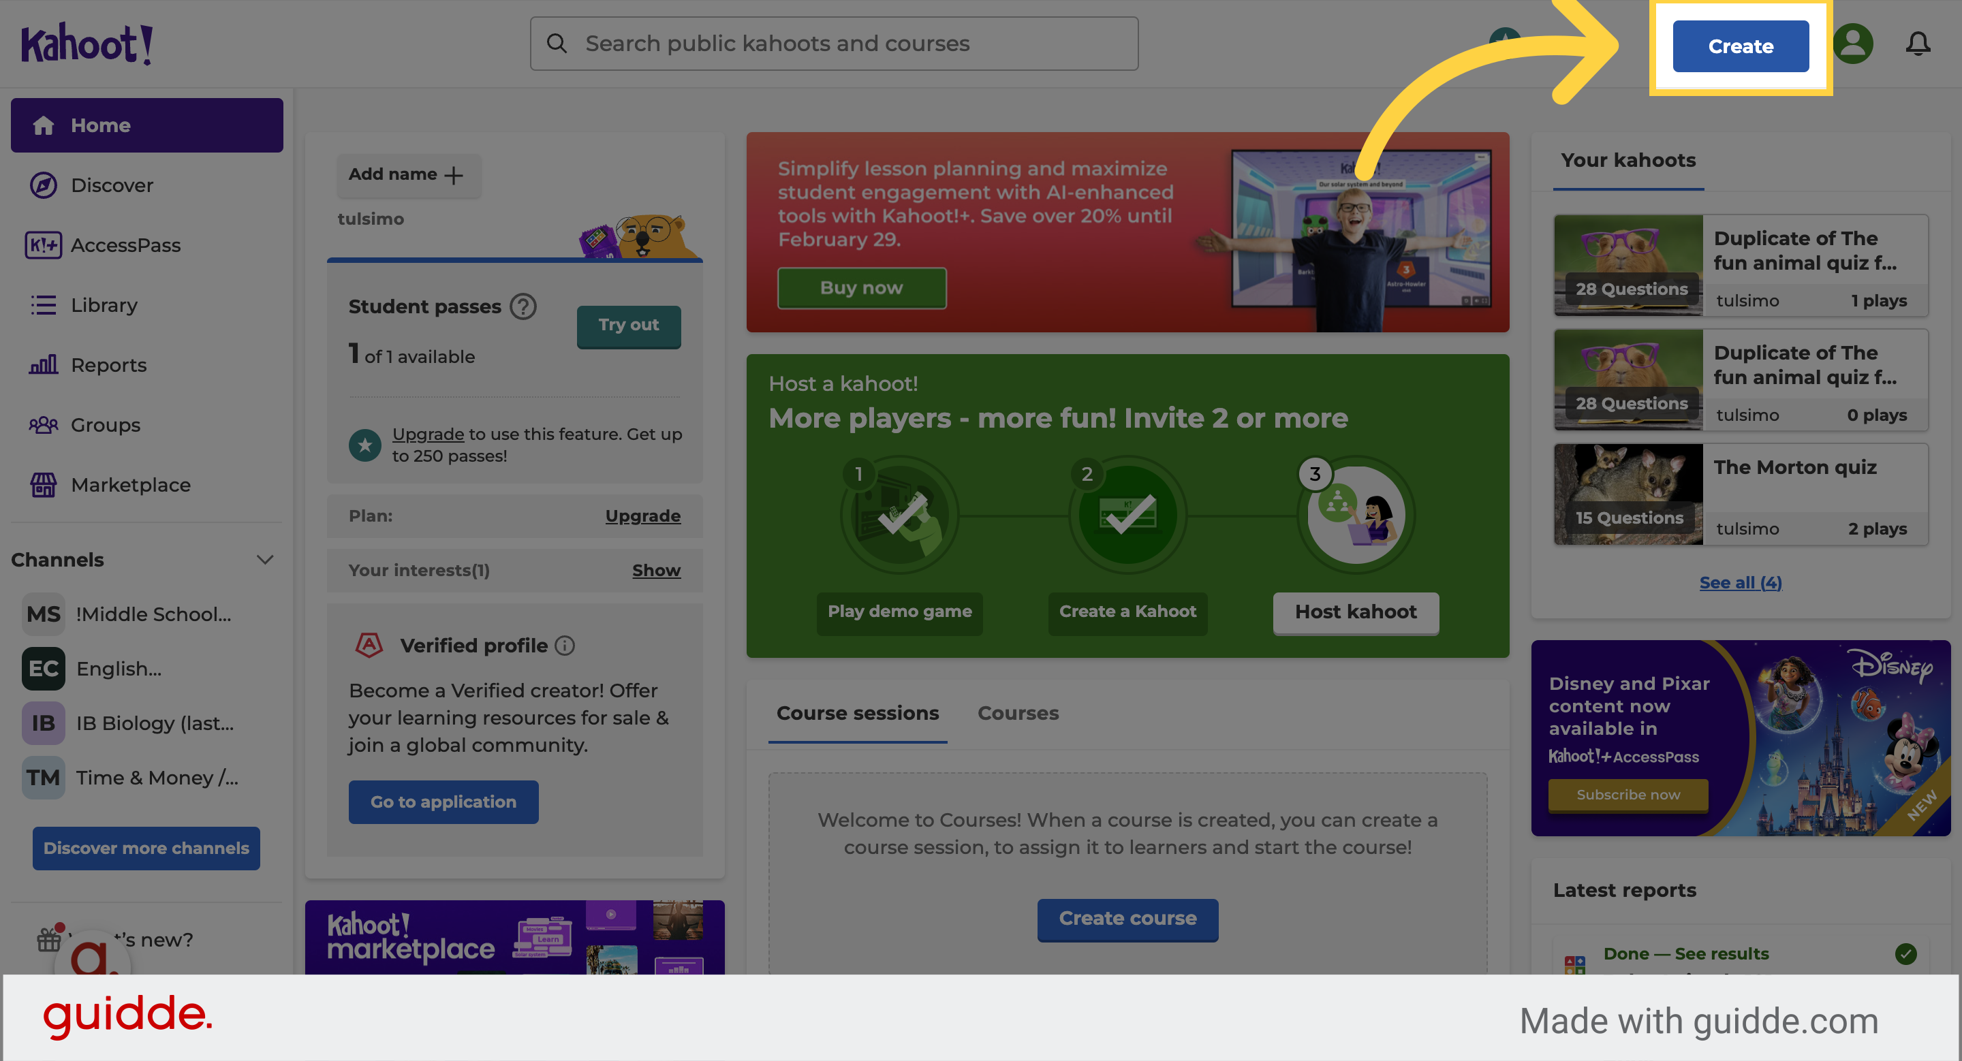Open the notifications bell
Screen dimensions: 1962x1061
coord(1918,44)
